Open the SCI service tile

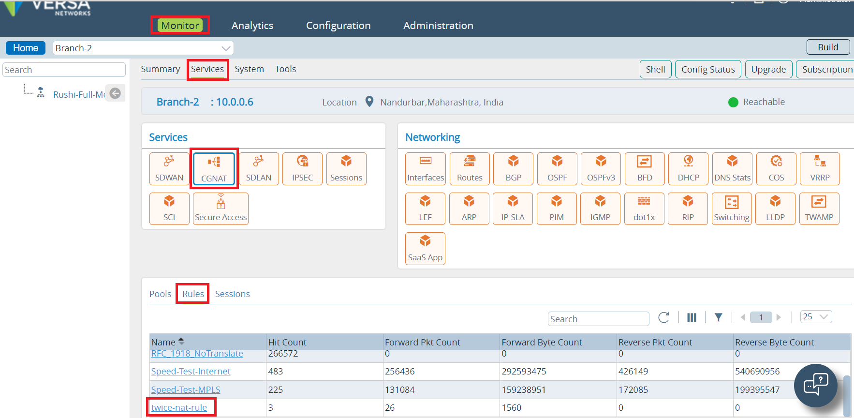(x=169, y=209)
